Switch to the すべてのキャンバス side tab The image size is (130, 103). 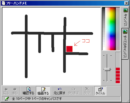[125, 44]
